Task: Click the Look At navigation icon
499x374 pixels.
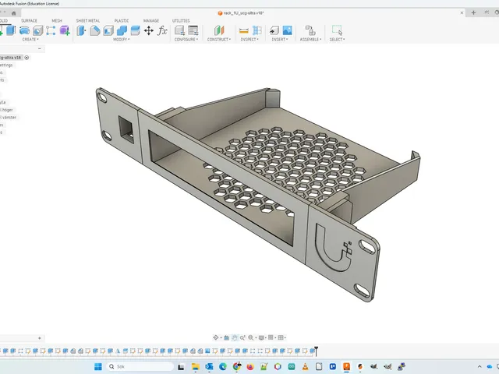Action: (227, 337)
